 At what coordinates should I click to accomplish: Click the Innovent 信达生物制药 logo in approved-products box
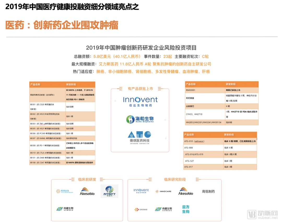[140, 102]
